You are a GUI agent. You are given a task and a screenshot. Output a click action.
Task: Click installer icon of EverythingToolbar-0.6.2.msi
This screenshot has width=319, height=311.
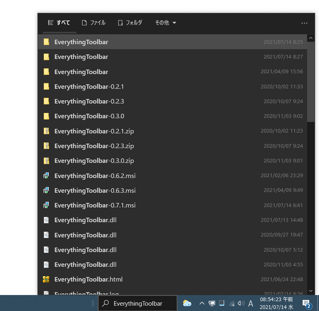pos(46,176)
